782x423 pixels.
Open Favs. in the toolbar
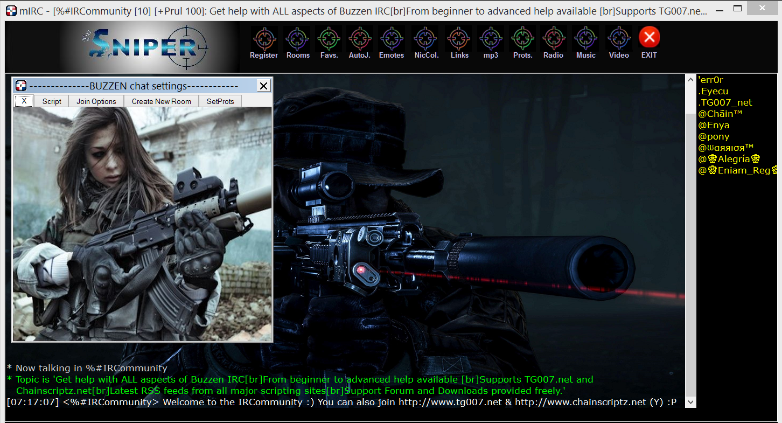(329, 39)
